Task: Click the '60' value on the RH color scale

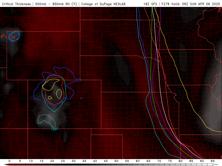Action: pos(138,161)
